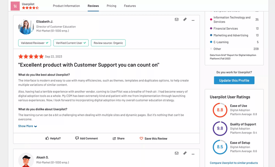Click the thumbs-up icon next to Helpful
The image size is (275, 167).
click(47, 138)
